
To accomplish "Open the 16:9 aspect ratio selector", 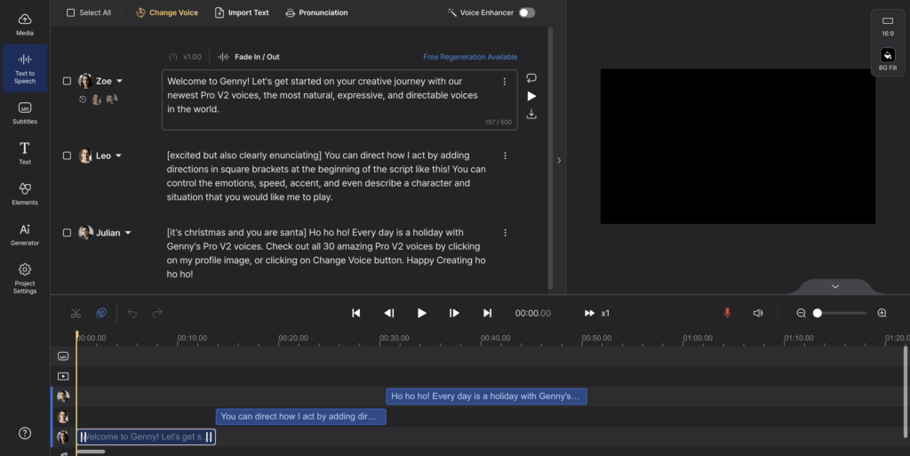I will (887, 25).
